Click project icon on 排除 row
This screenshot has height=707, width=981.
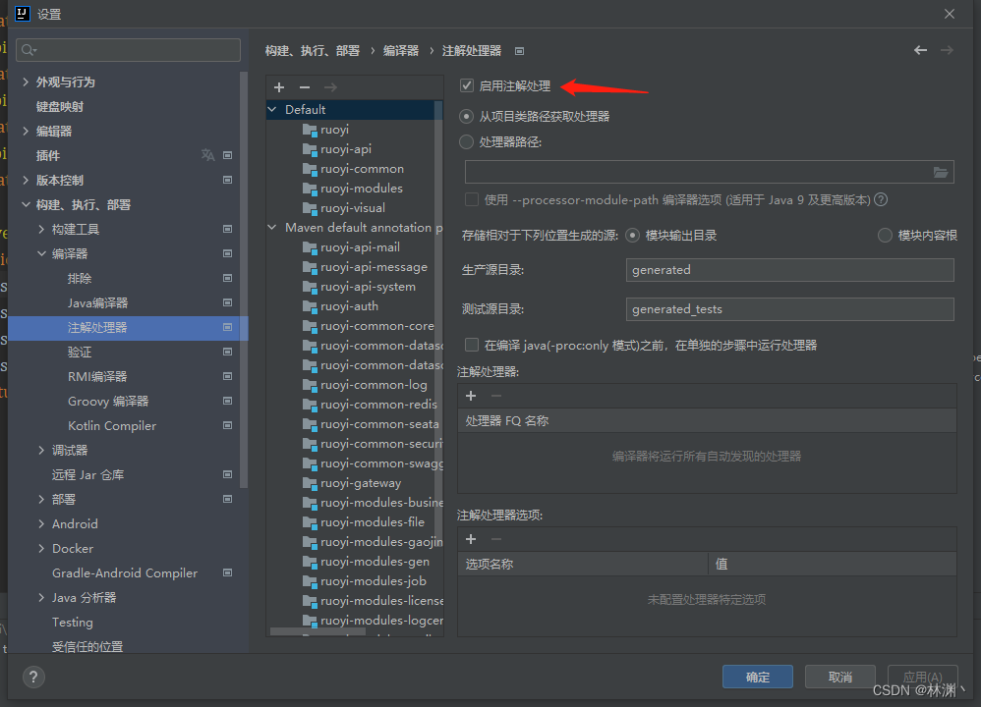(x=228, y=278)
